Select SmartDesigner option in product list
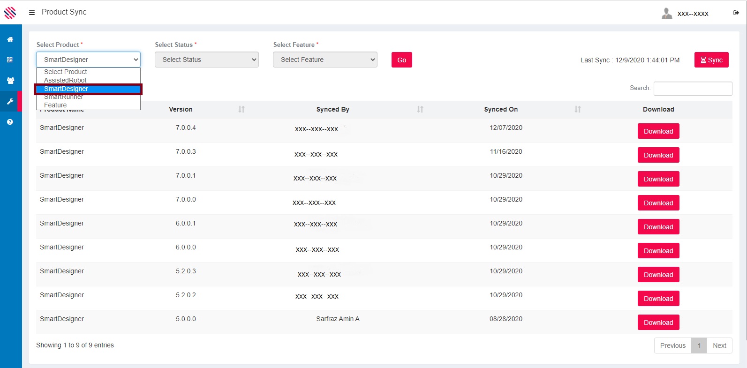Image resolution: width=747 pixels, height=368 pixels. [x=66, y=89]
